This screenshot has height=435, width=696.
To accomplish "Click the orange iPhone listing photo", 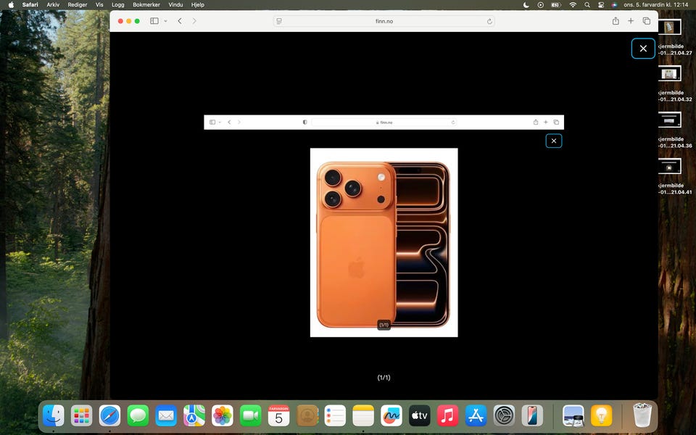I will pos(384,242).
